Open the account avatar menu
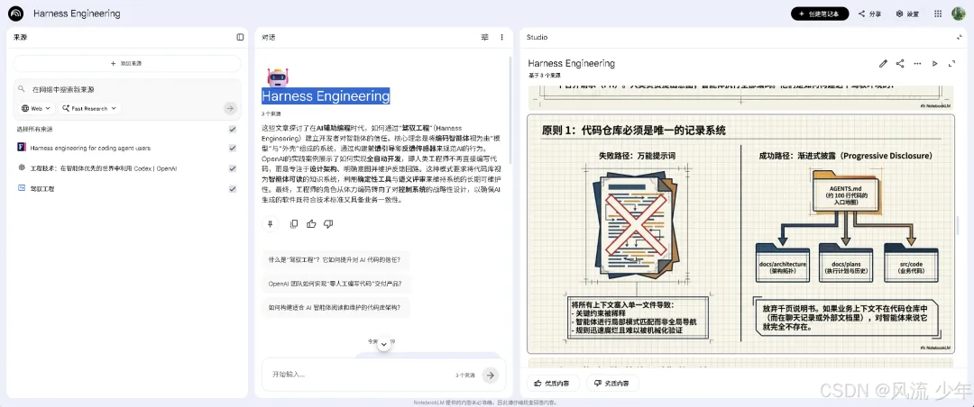 (959, 14)
